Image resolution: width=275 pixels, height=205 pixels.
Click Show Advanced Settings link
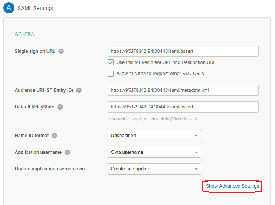point(232,186)
